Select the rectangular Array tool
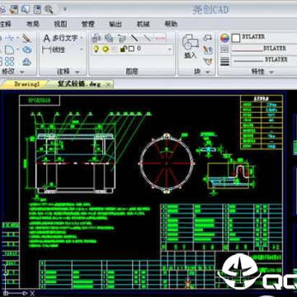 tap(10, 61)
